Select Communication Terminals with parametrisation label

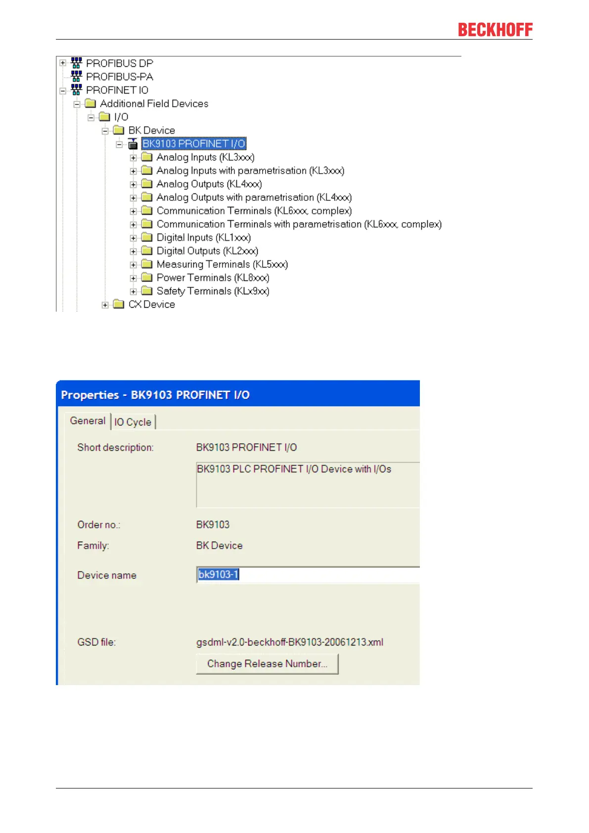[x=299, y=224]
